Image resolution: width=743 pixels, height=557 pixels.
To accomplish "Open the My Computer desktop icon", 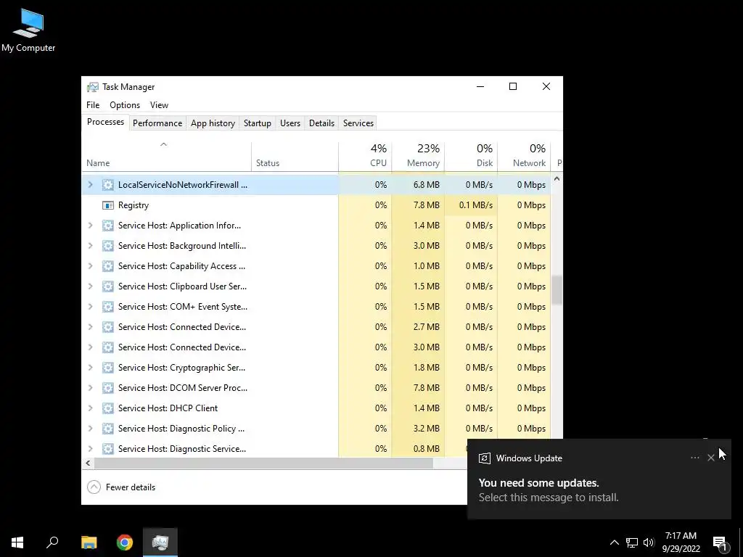I will 28,30.
